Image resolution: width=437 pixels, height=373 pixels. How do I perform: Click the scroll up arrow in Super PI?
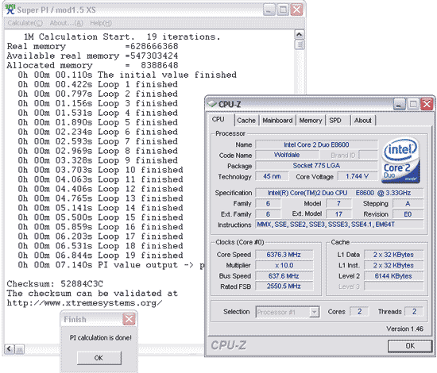click(x=299, y=34)
